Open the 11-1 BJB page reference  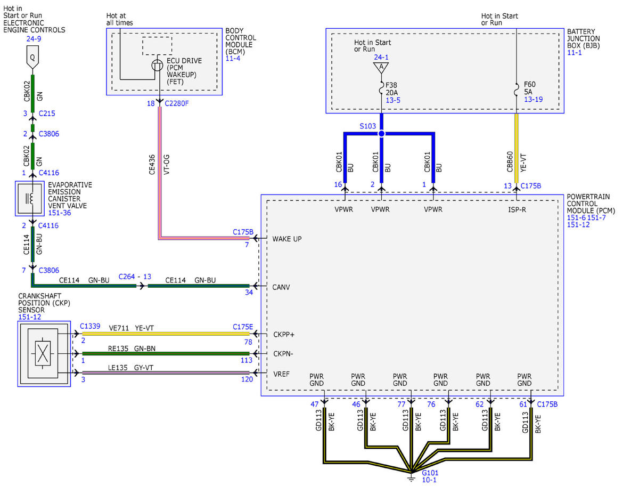(575, 54)
